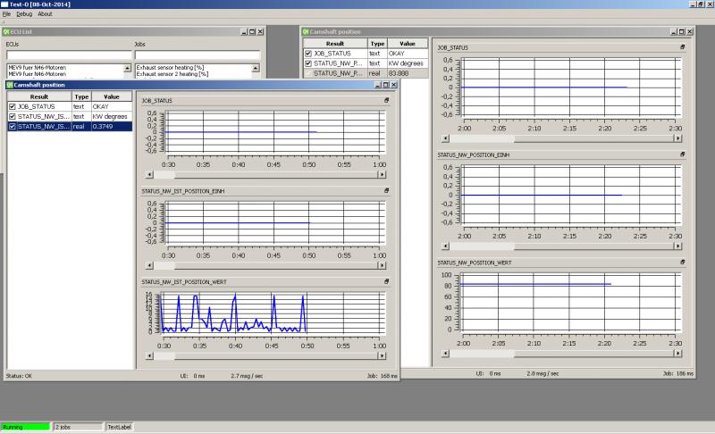Open the Debug menu

pyautogui.click(x=24, y=14)
